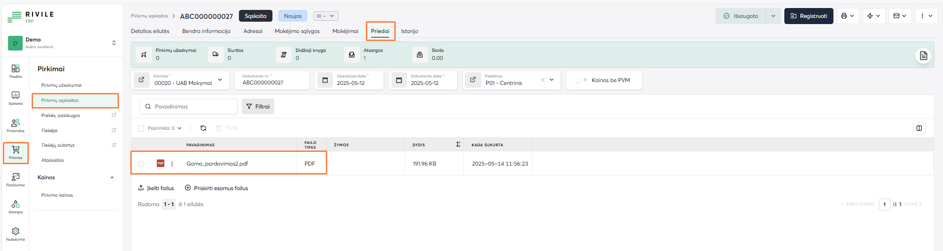Switch to the Istorija tab
Image resolution: width=943 pixels, height=251 pixels.
point(409,31)
